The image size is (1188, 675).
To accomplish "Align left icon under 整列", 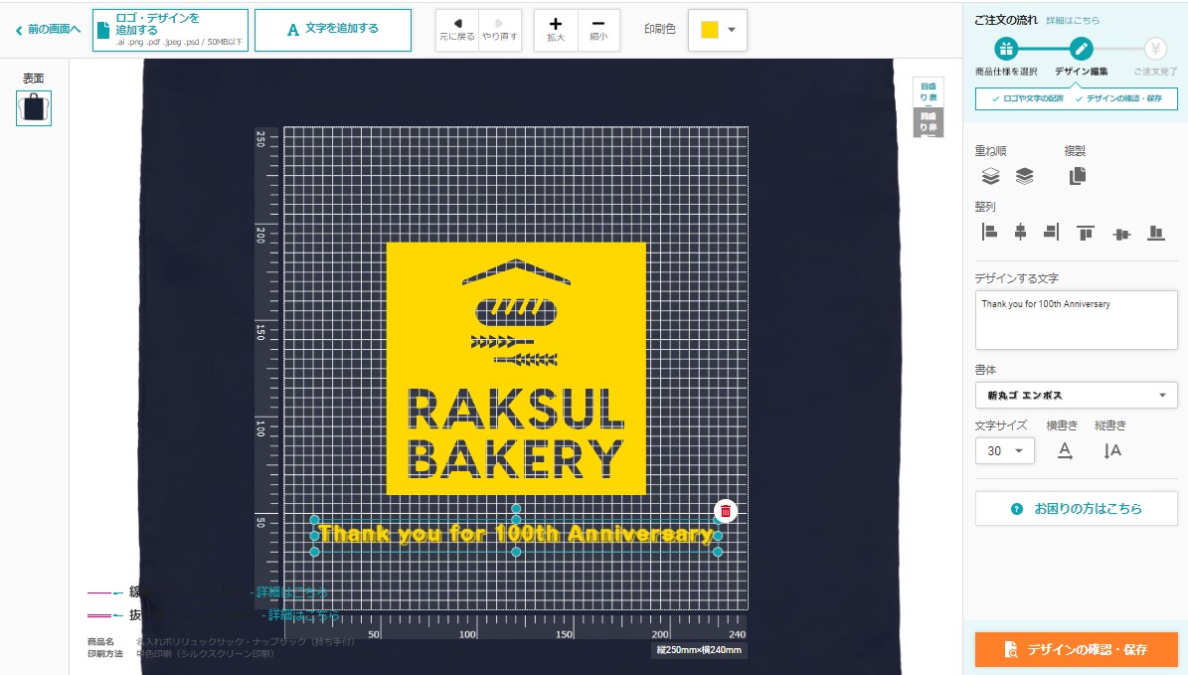I will point(989,232).
